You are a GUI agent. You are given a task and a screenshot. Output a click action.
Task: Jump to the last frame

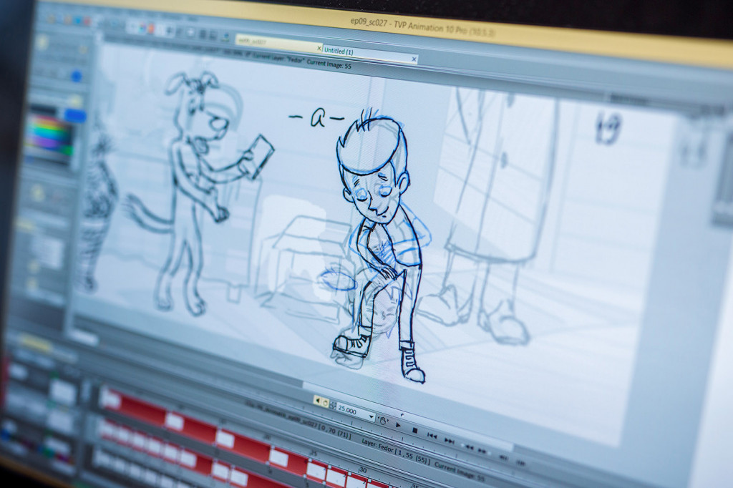pyautogui.click(x=450, y=440)
